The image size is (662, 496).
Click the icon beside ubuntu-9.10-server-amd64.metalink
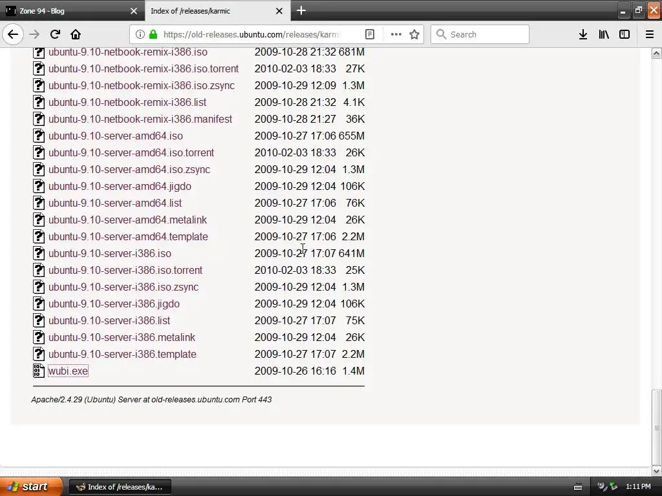click(38, 220)
